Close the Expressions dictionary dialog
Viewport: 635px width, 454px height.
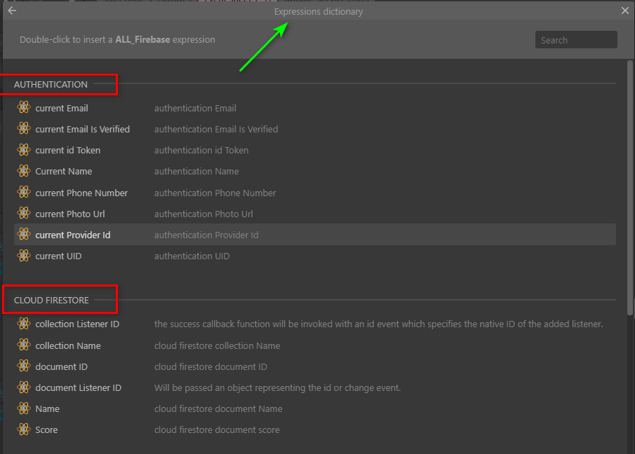point(624,11)
